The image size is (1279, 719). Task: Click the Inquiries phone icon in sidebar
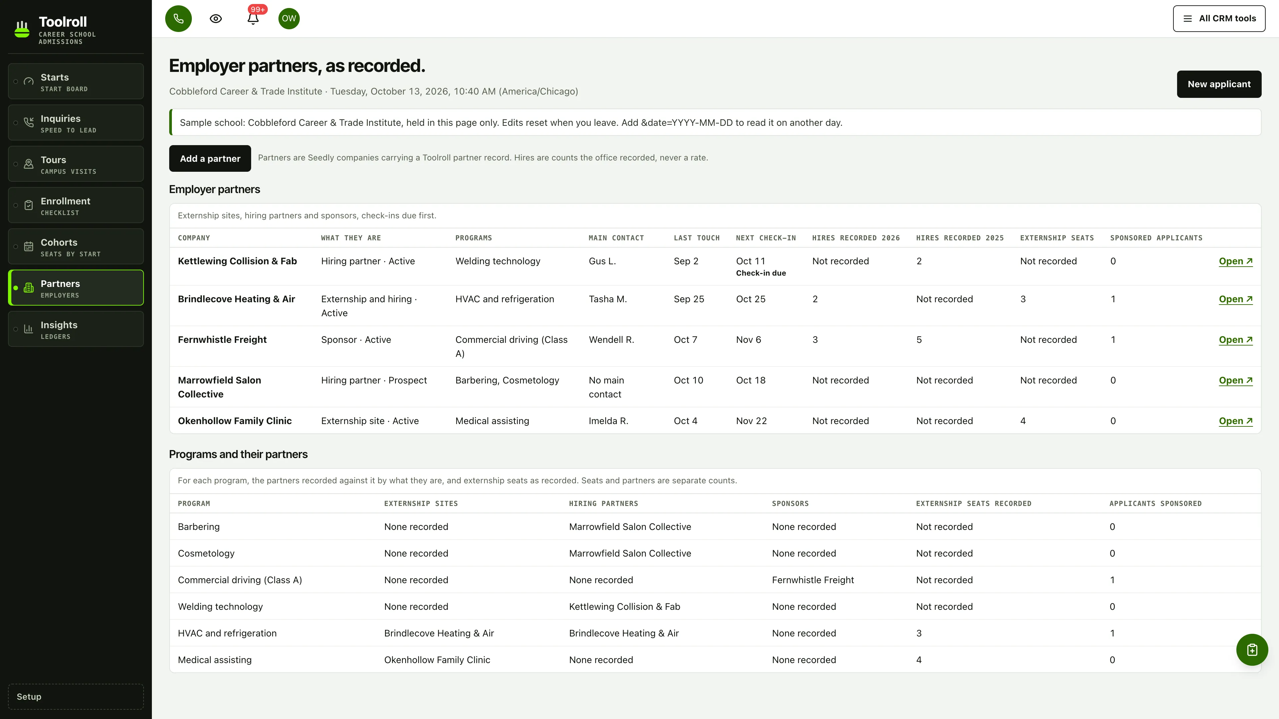(x=29, y=122)
